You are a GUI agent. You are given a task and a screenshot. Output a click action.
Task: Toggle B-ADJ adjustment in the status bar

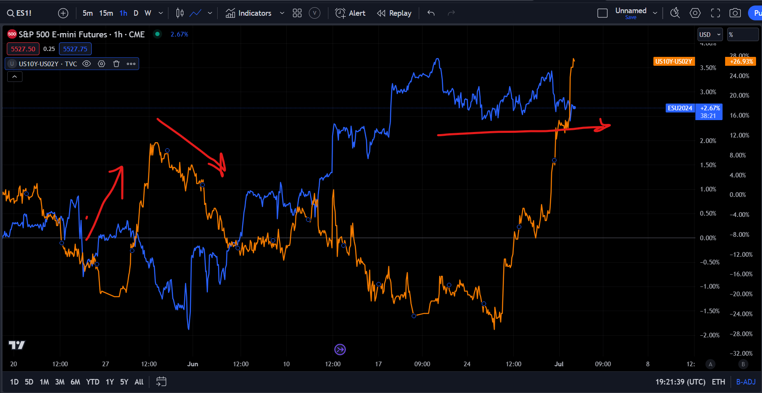click(746, 382)
